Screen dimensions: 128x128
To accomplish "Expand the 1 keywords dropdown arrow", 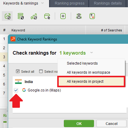I will tap(92, 53).
